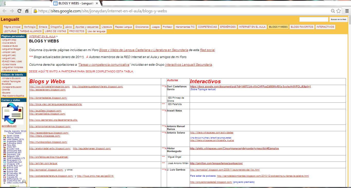This screenshot has width=351, height=188.
Task: Click the INTERNET EN EL AULA breadcrumb link
Action: (42, 36)
